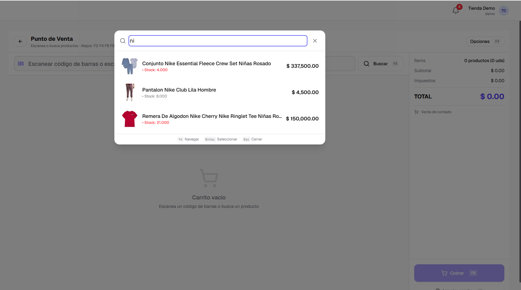Open the Opciones menu button
Image resolution: width=521 pixels, height=290 pixels.
[485, 41]
